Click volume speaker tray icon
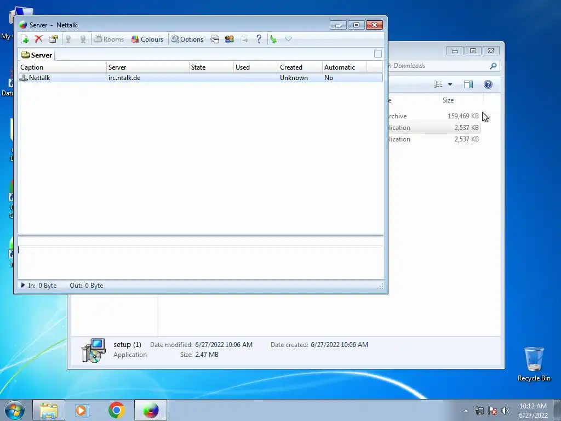561x421 pixels. point(506,411)
